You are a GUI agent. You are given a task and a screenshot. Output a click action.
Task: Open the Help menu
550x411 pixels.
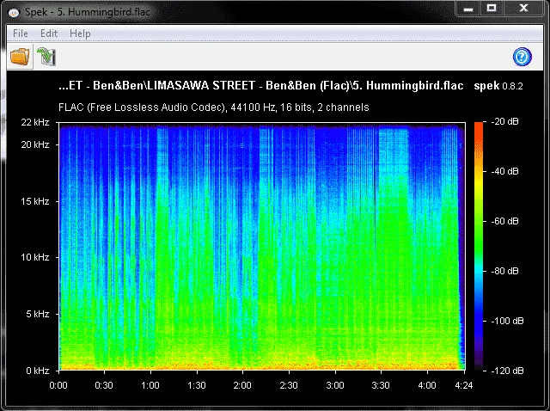click(x=80, y=34)
